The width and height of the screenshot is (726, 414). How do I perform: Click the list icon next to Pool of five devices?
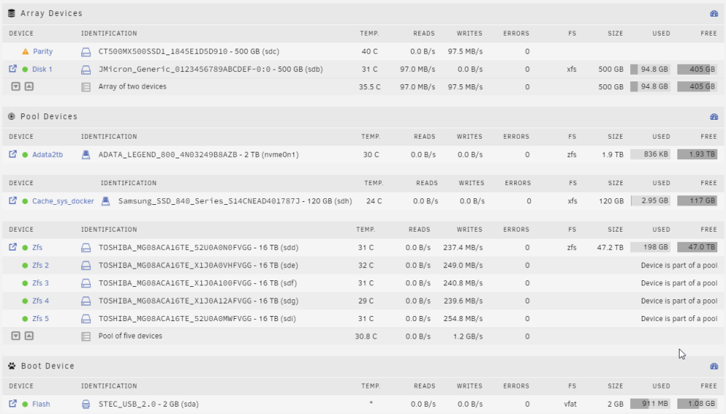point(86,337)
